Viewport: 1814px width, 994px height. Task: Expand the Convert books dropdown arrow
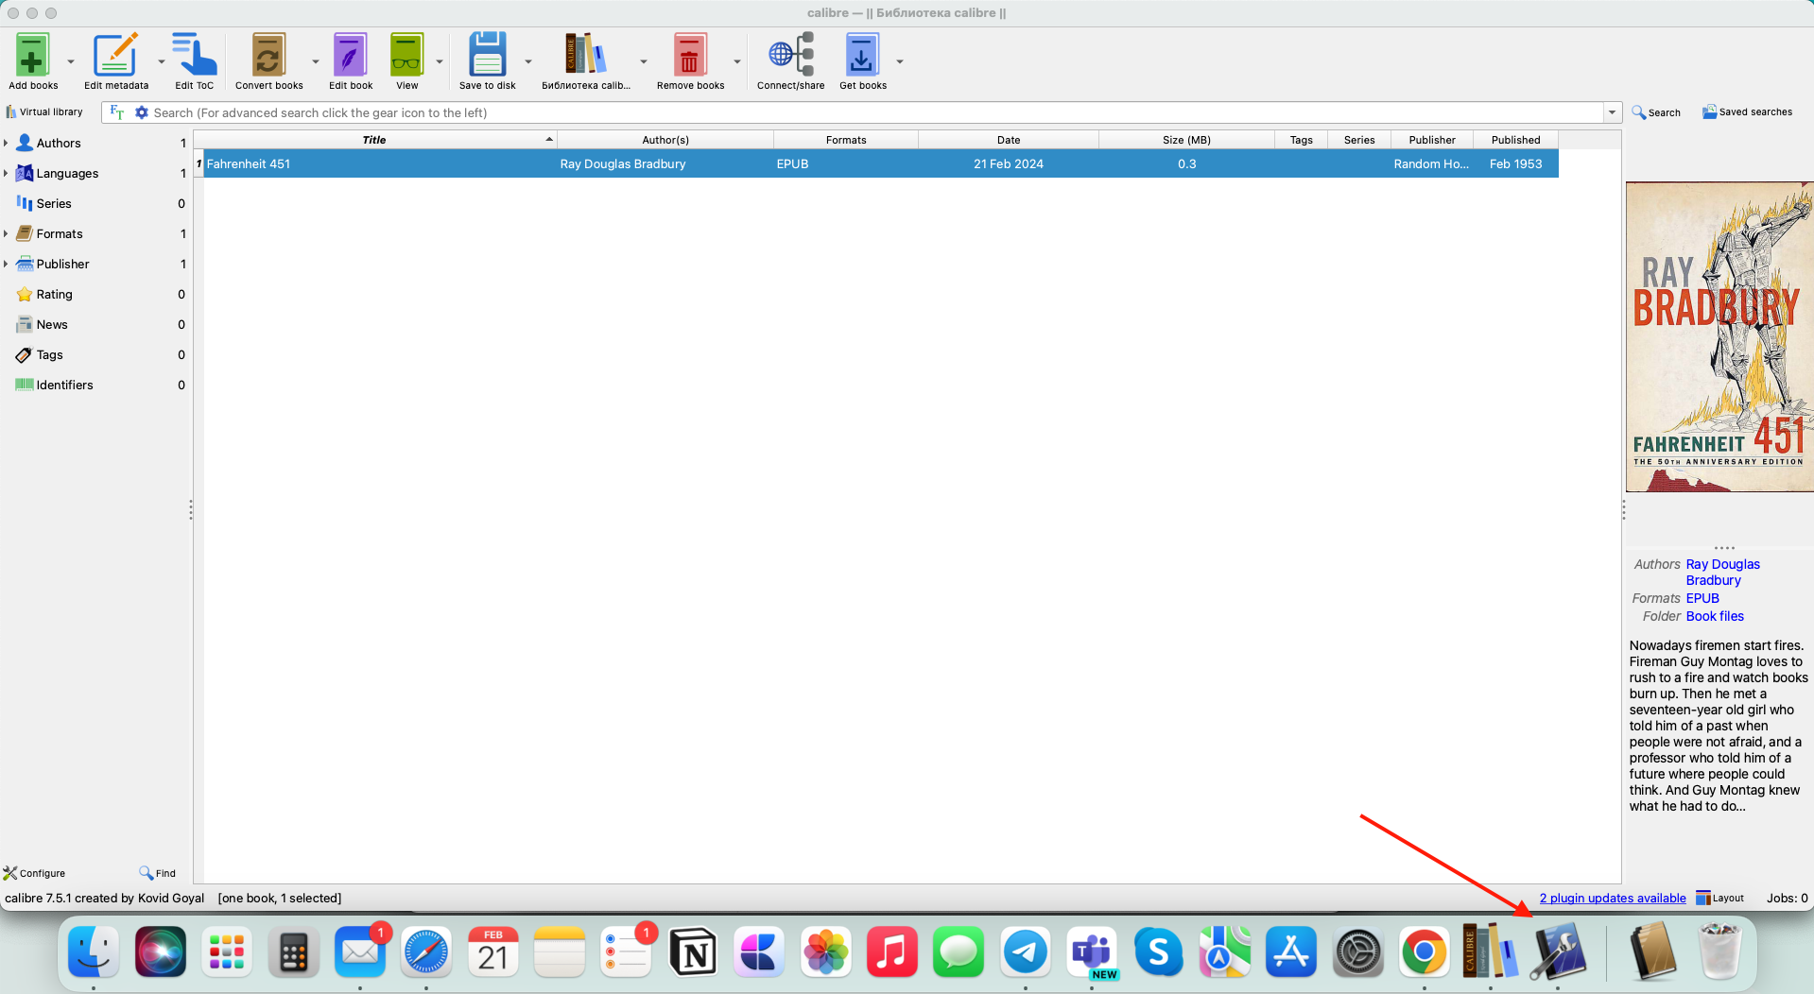pyautogui.click(x=316, y=62)
